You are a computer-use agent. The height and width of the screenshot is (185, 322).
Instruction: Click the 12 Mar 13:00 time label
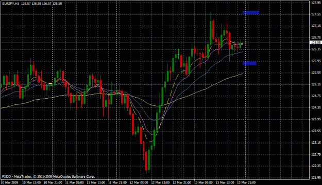tap(160, 182)
